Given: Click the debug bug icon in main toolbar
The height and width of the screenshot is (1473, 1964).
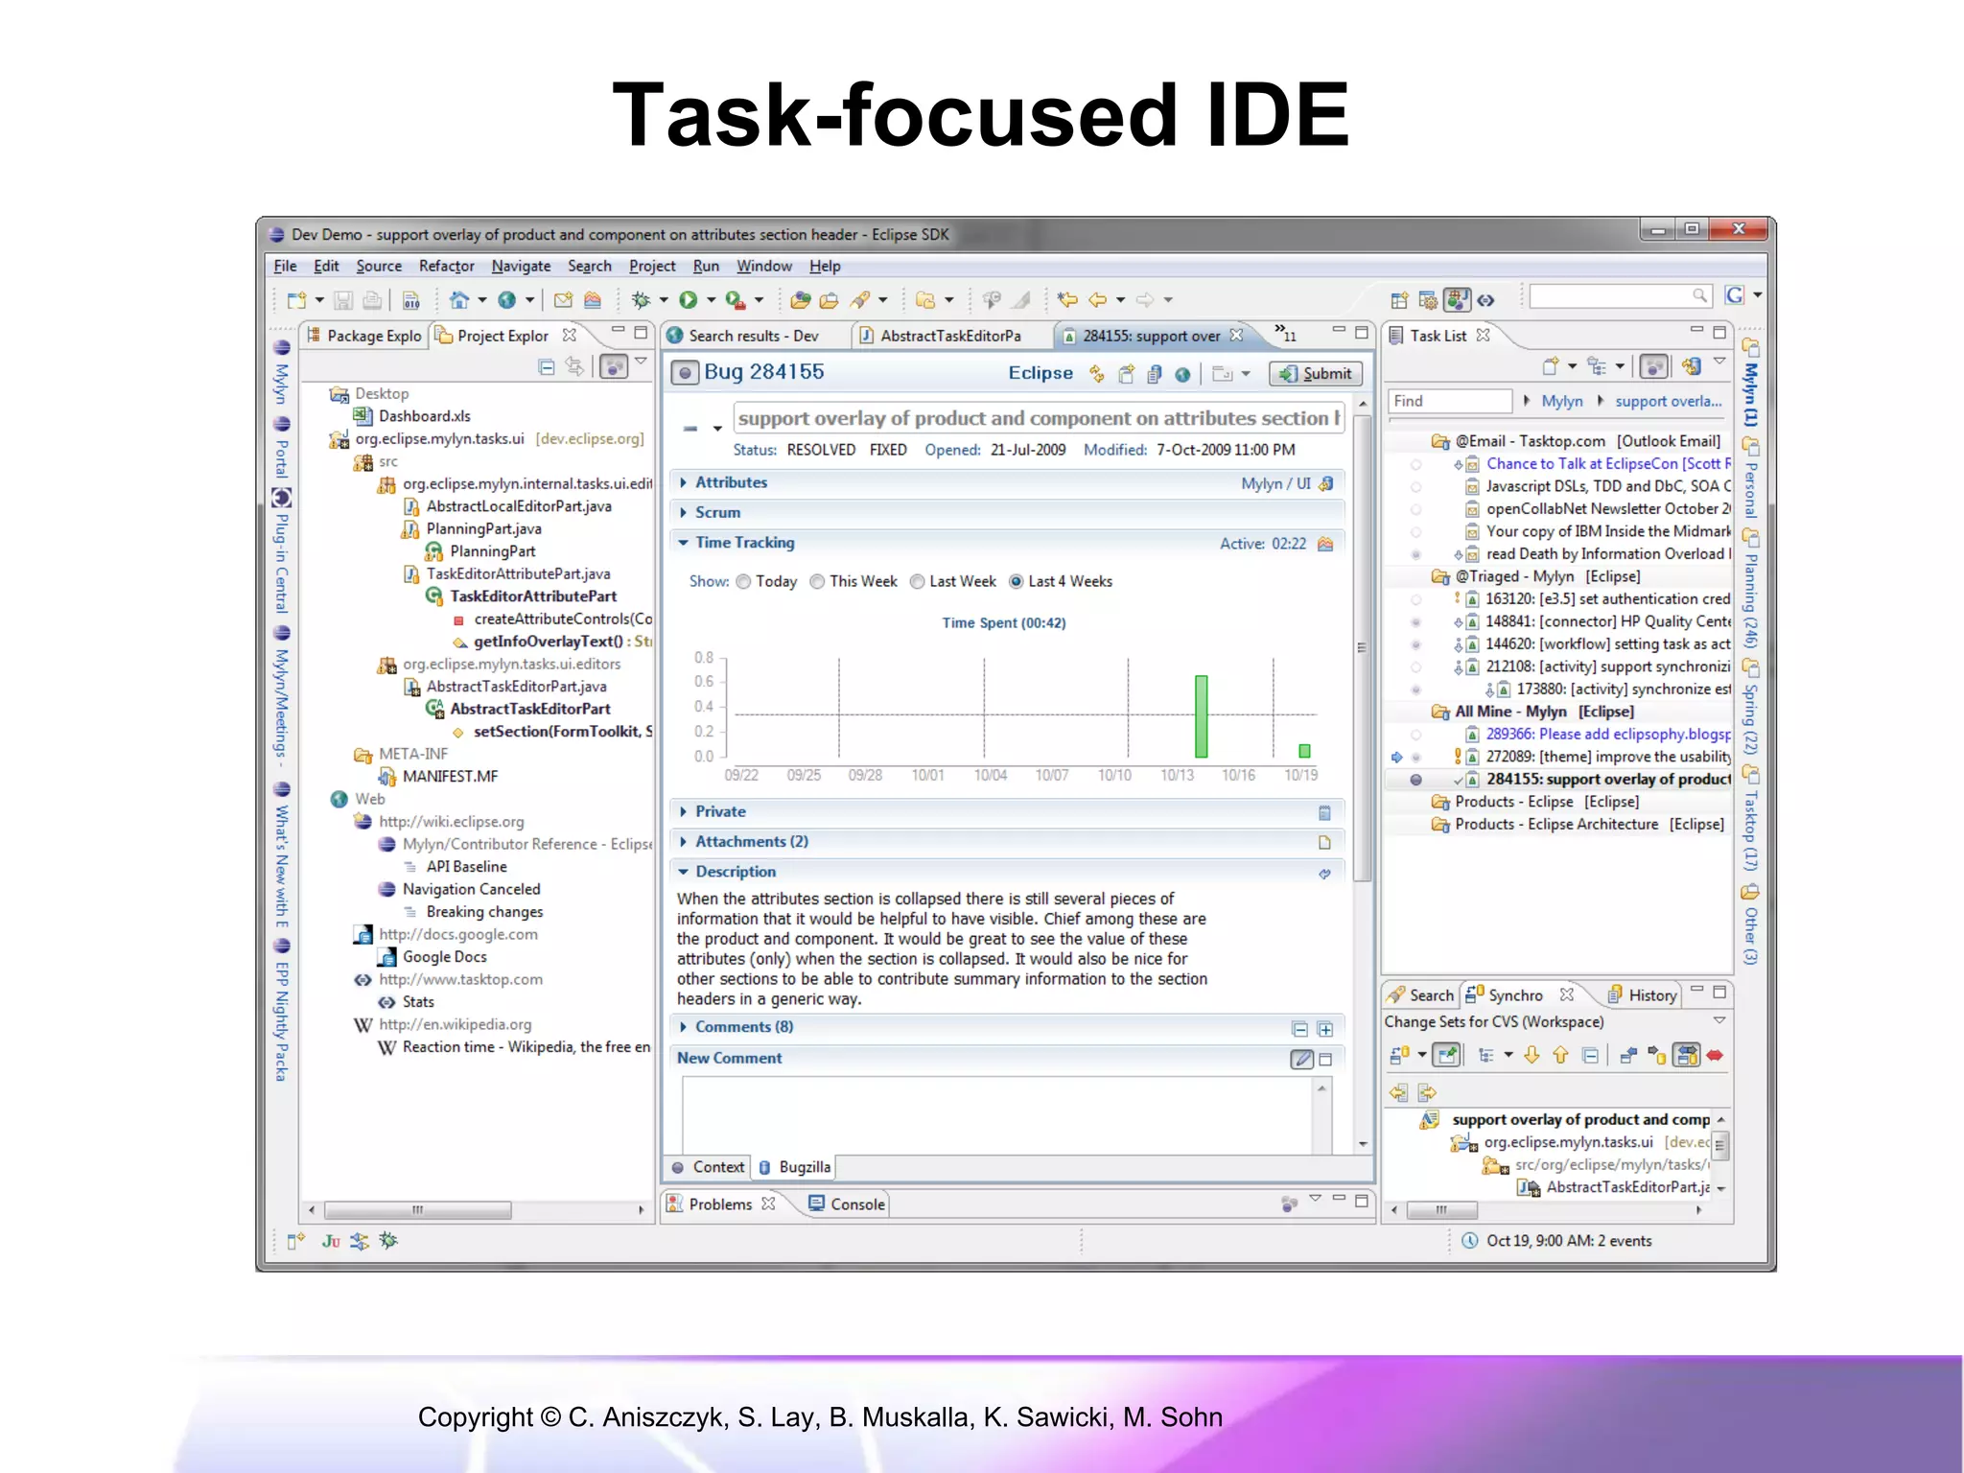Looking at the screenshot, I should coord(641,300).
